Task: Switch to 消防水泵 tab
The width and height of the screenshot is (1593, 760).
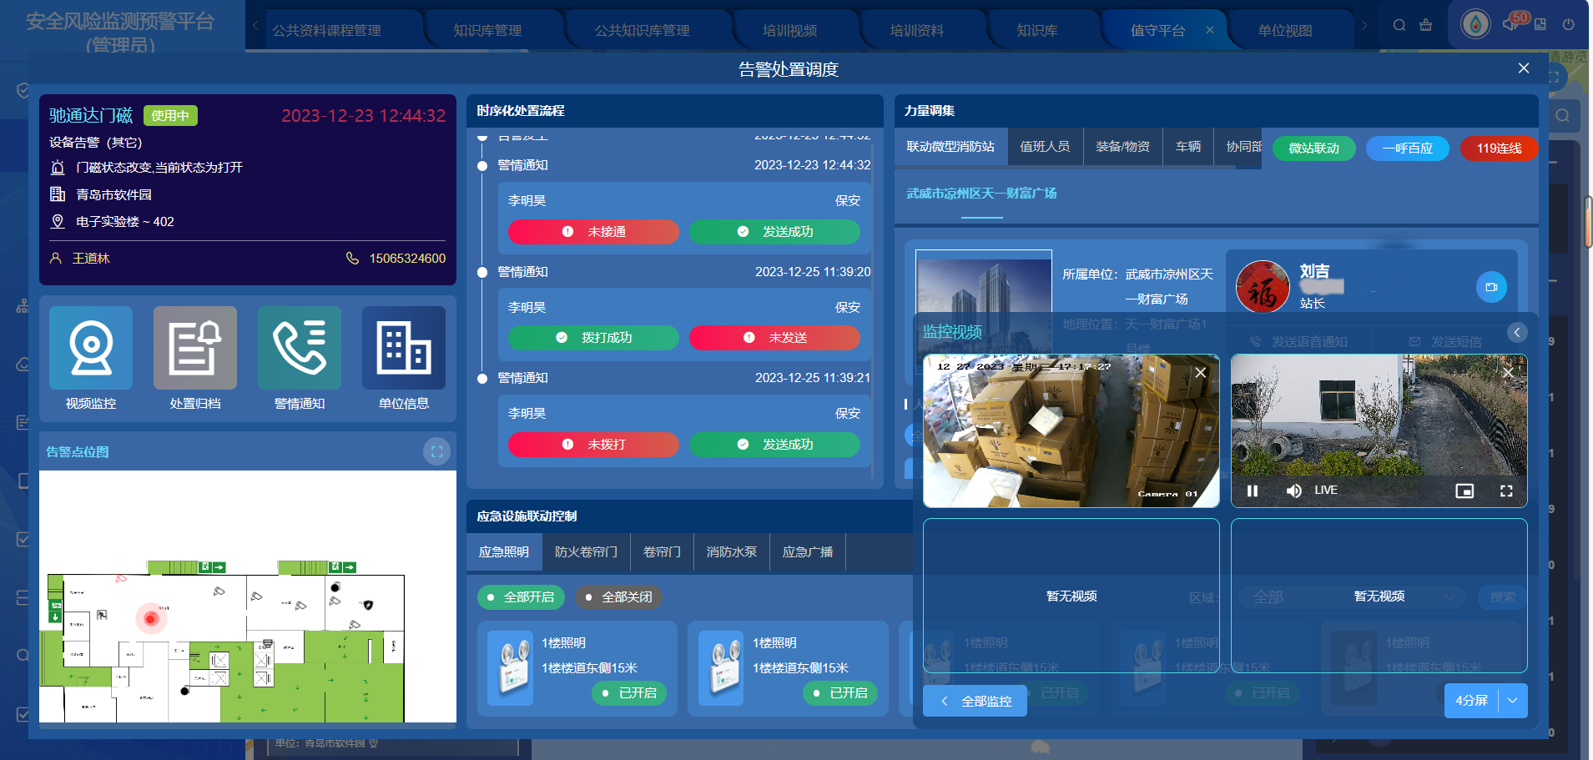Action: click(x=732, y=552)
